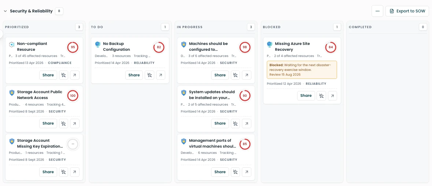Click the COMPLIANCE tag on Non-compliant Resource

tap(59, 63)
